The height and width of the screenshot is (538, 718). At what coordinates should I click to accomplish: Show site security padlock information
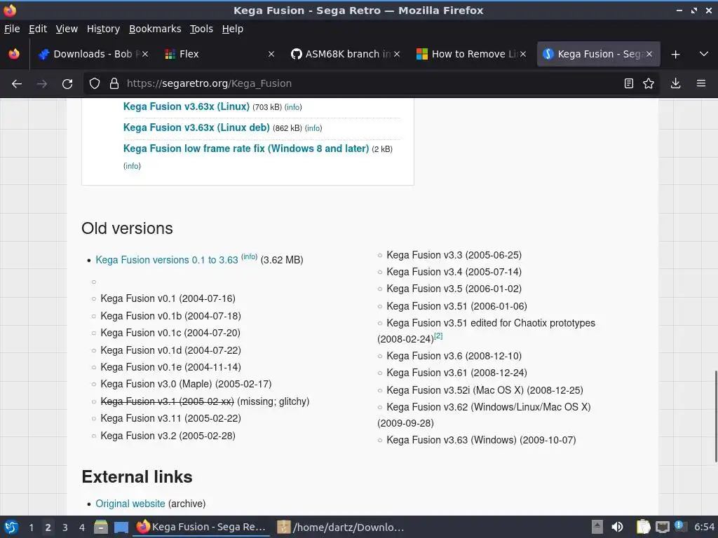click(x=114, y=83)
